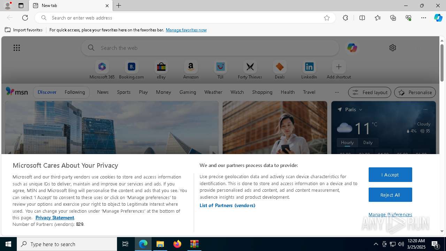
Task: Add this page to favorites star
Action: pos(327,18)
